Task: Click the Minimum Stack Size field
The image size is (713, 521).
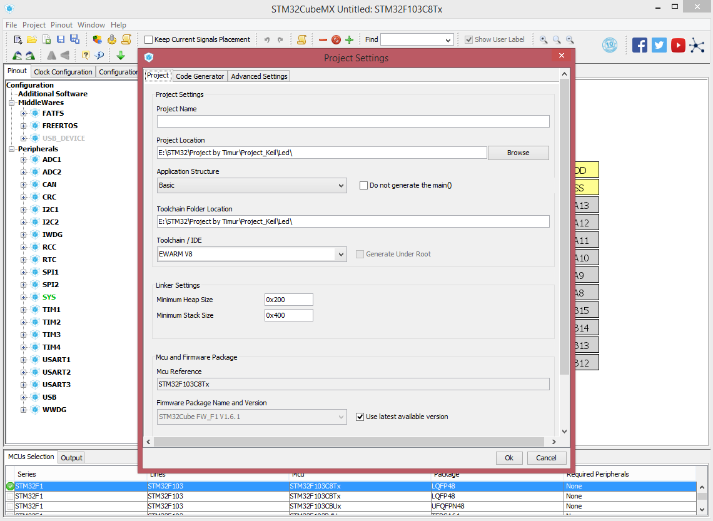Action: [x=289, y=315]
